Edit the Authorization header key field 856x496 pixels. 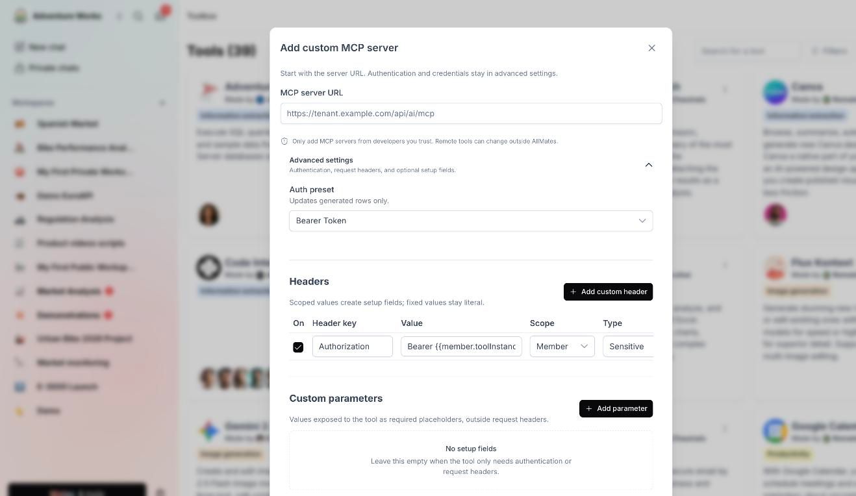point(353,347)
